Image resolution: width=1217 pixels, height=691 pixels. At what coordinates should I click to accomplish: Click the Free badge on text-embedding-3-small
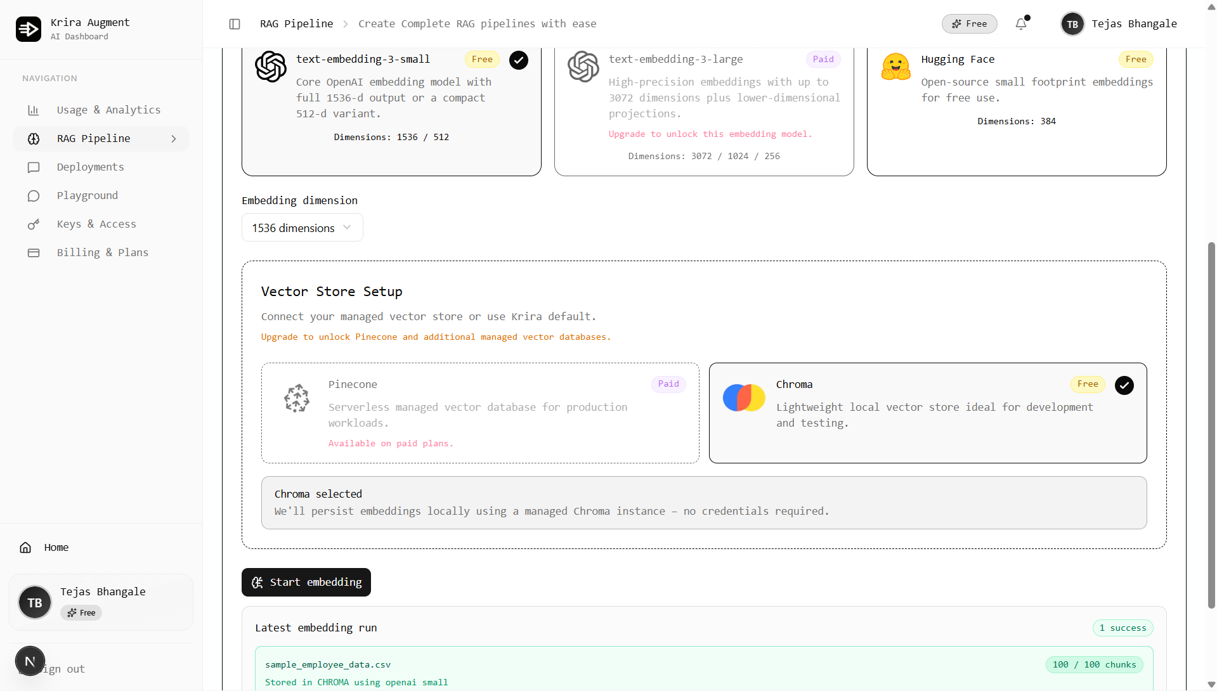point(482,60)
